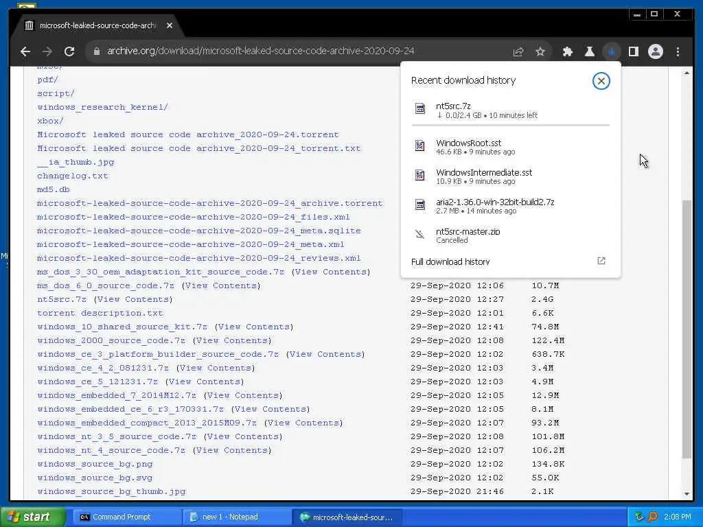Click file icon of nt5src.7z download
This screenshot has height=527, width=703.
click(x=420, y=108)
